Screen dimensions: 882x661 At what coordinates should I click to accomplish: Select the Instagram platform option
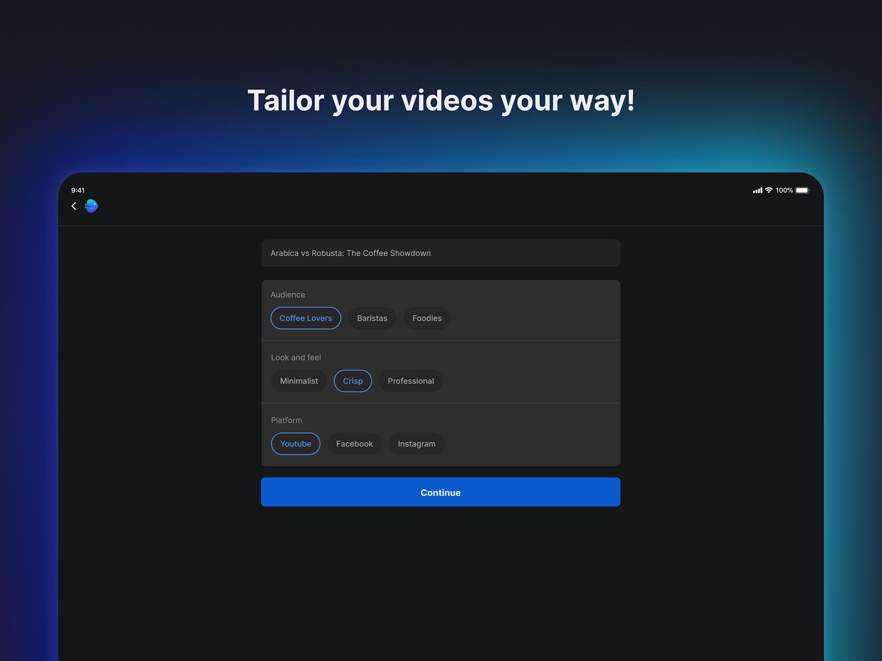click(x=416, y=444)
